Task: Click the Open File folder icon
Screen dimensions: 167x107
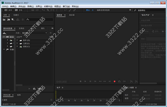Action: point(4,20)
